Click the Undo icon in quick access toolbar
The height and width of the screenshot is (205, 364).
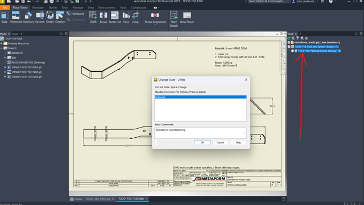pos(29,1)
